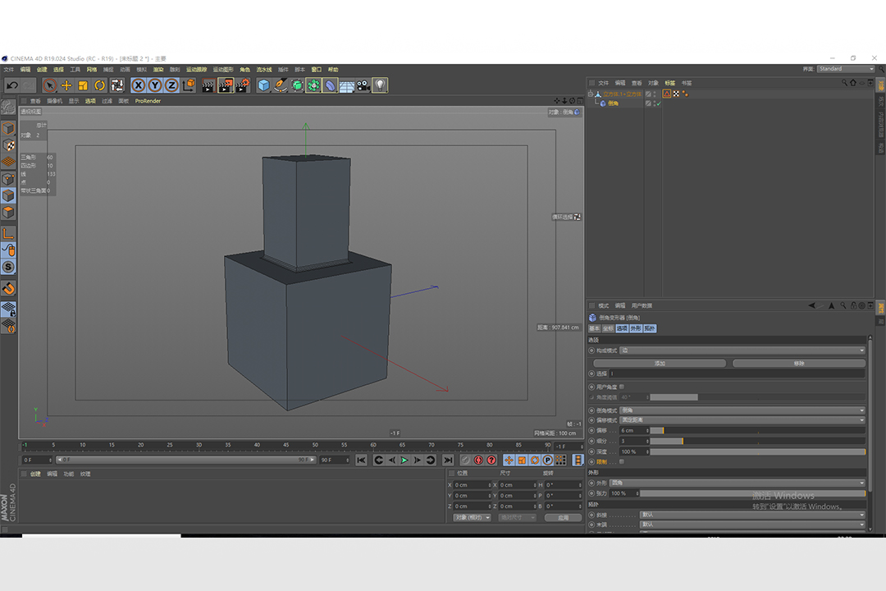Open the 偏移模式 dropdown

coord(742,420)
